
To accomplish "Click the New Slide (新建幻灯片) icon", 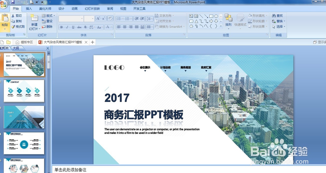I will 34,18.
